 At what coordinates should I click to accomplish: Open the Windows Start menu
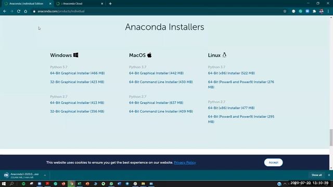click(x=4, y=183)
